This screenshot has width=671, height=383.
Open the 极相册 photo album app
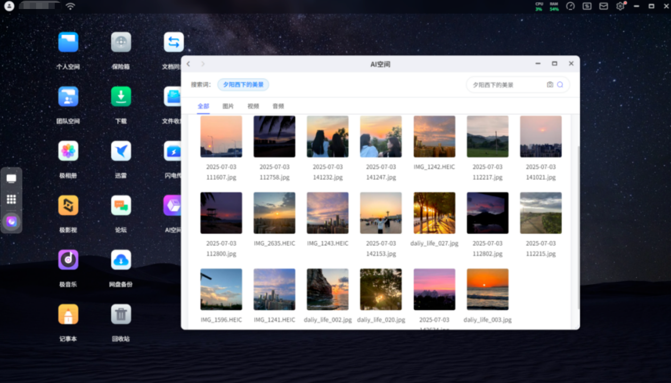(68, 151)
